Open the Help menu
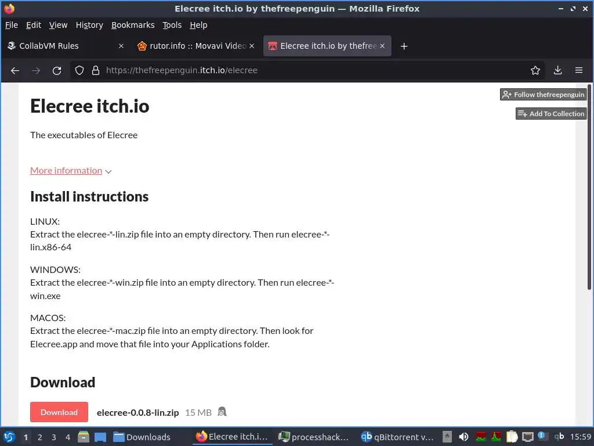 (x=198, y=25)
